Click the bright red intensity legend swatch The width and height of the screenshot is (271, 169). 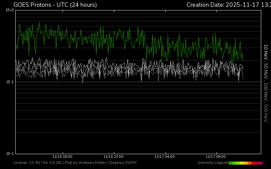click(253, 163)
